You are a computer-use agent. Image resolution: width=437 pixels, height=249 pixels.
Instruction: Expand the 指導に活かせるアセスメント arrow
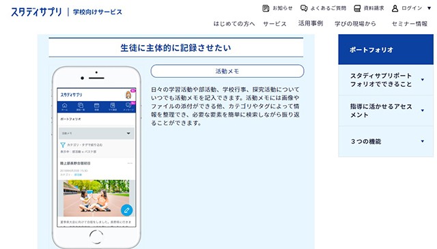click(x=423, y=111)
